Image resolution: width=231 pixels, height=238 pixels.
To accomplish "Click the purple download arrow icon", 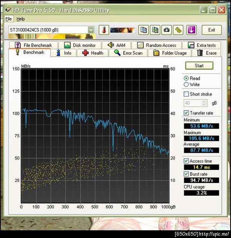I will click(192, 30).
